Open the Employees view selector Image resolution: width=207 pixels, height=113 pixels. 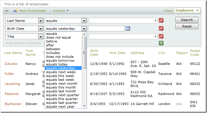click(x=187, y=10)
